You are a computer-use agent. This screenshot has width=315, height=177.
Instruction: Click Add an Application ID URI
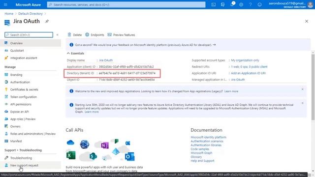pos(248,73)
